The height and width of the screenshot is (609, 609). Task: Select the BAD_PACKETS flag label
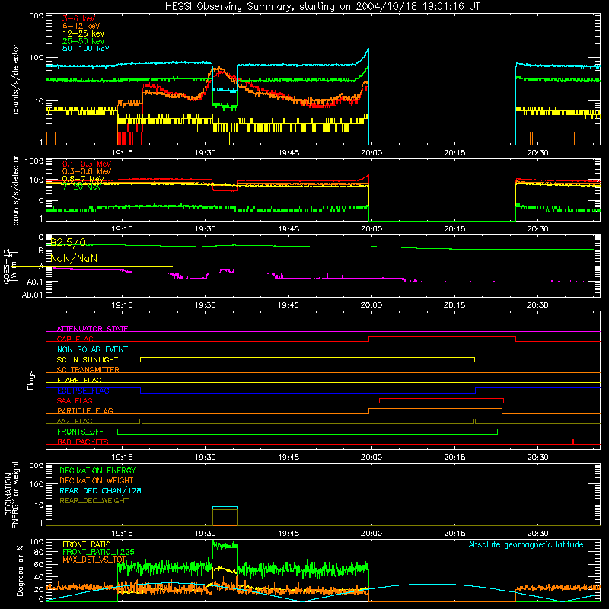coord(83,442)
